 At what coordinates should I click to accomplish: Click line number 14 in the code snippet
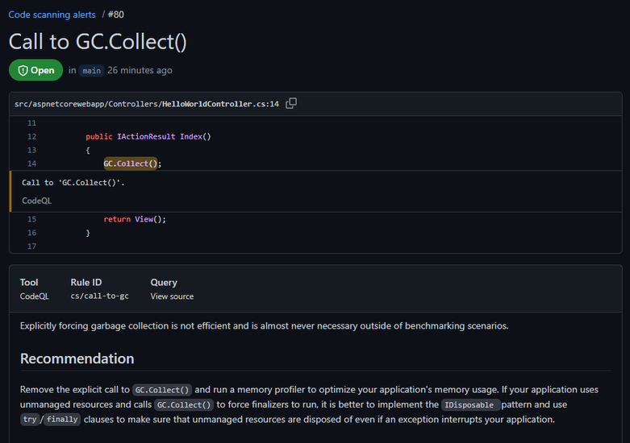tap(31, 164)
